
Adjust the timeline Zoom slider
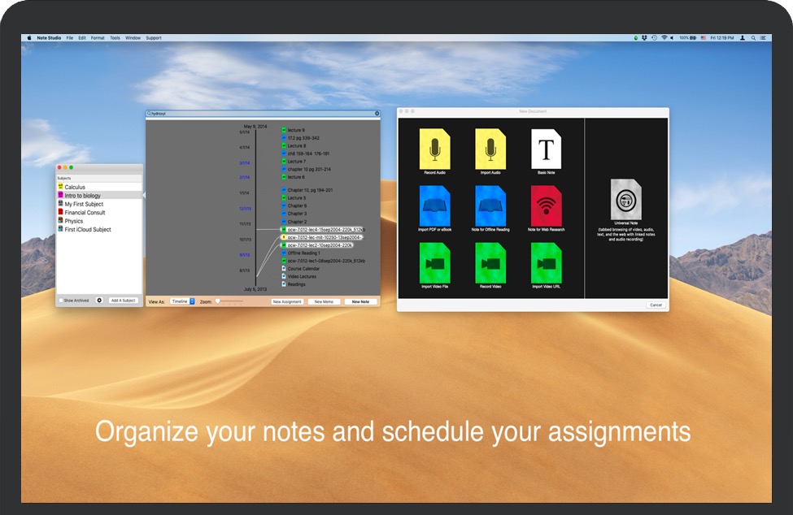pyautogui.click(x=218, y=301)
